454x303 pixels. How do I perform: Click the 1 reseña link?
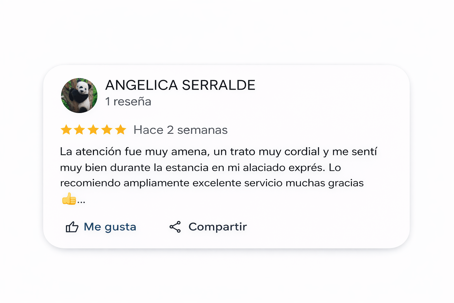(x=128, y=101)
